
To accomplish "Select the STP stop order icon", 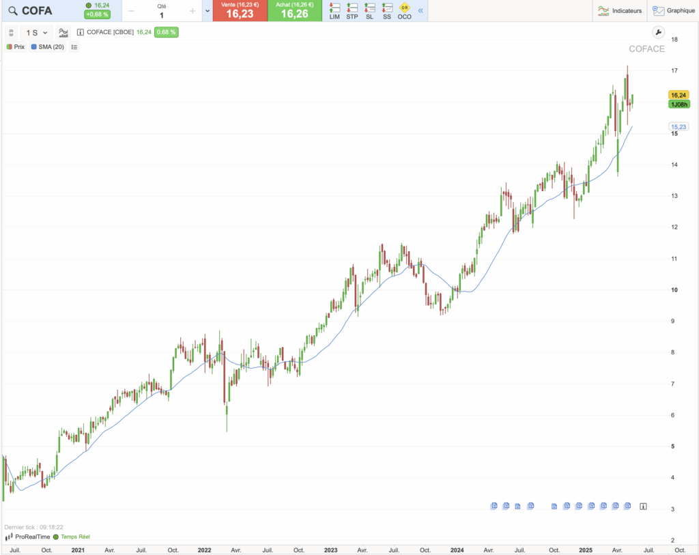I will point(352,11).
